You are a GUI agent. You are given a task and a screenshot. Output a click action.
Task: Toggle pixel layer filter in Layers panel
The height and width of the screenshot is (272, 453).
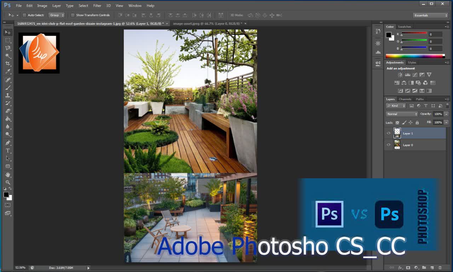(x=412, y=106)
